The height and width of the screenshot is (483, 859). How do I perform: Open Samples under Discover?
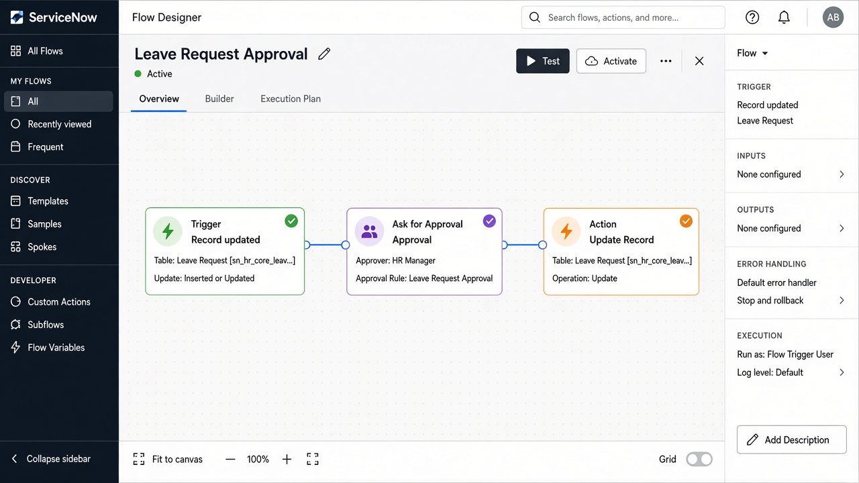(59, 224)
